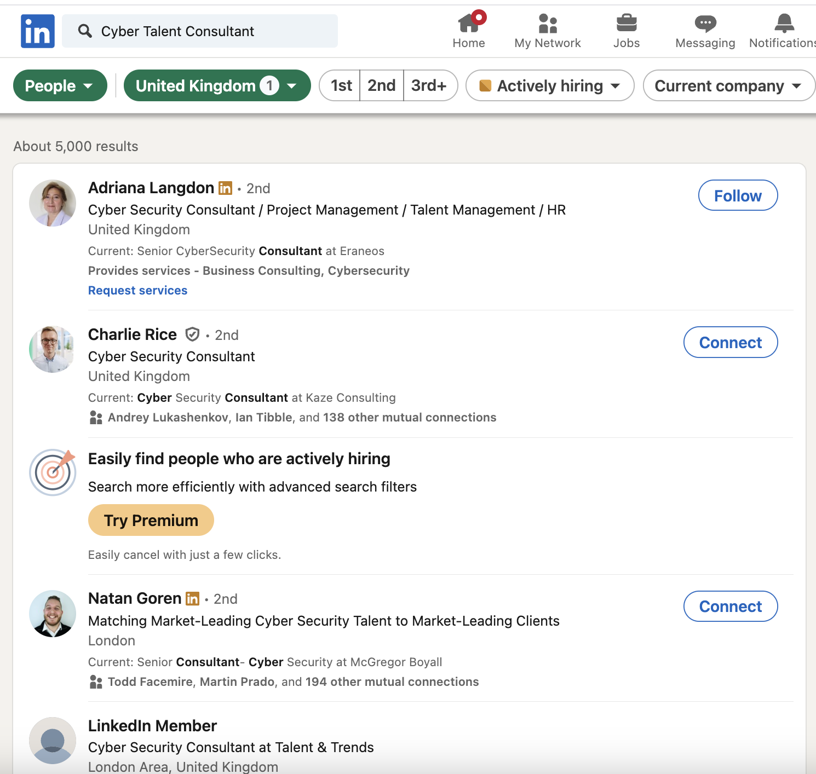Click Natan Goren's Premium badge icon
Image resolution: width=816 pixels, height=774 pixels.
pos(192,599)
